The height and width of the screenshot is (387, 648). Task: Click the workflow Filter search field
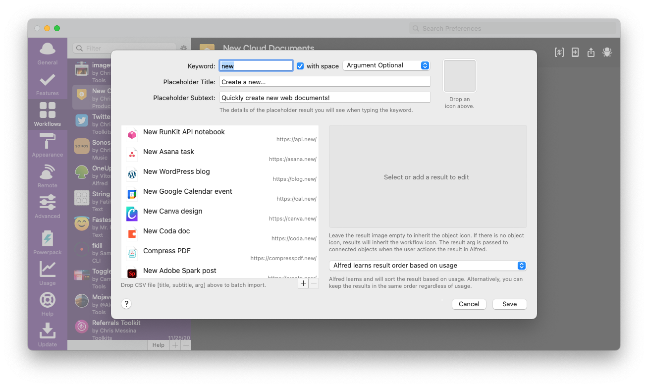coord(124,48)
